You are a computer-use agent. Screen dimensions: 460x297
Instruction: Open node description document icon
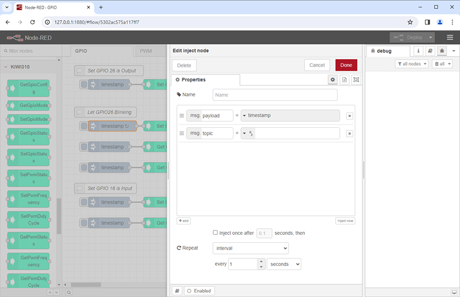tap(344, 79)
